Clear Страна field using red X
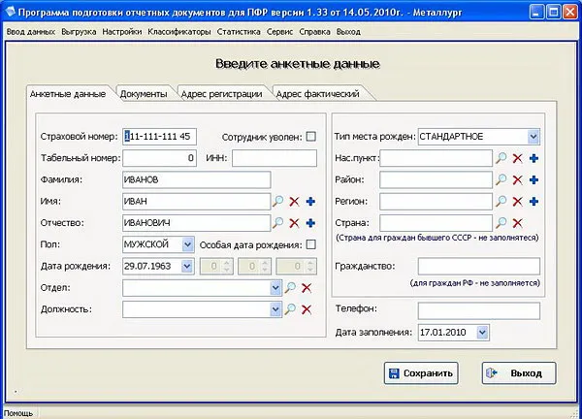This screenshot has height=419, width=582. (517, 223)
